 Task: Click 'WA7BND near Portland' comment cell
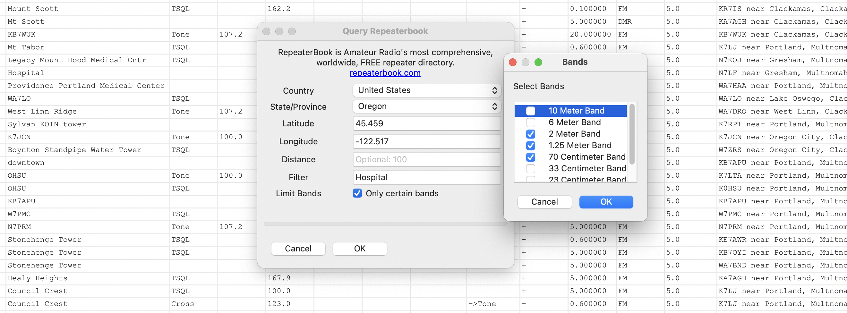point(782,265)
